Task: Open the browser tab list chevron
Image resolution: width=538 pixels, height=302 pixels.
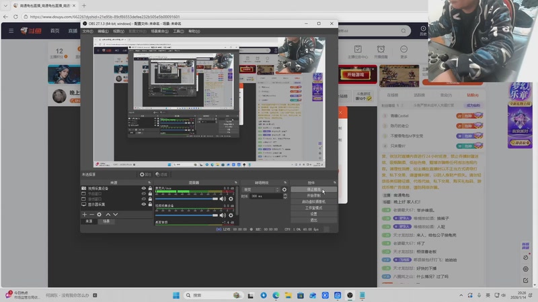Action: pos(5,5)
